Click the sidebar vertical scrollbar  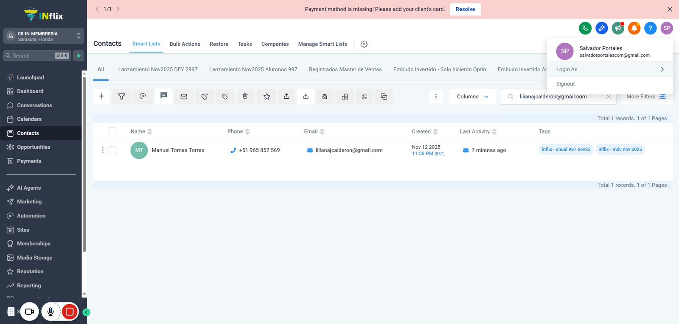[x=84, y=164]
